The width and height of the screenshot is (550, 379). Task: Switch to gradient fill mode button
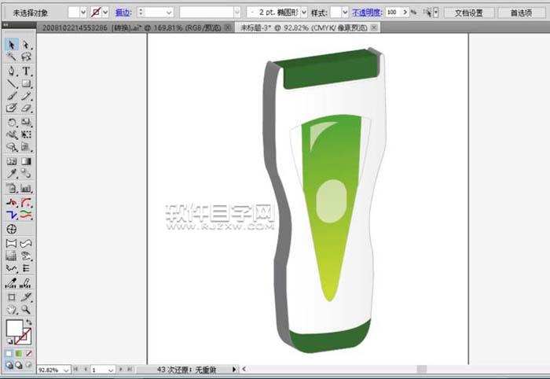click(x=18, y=353)
